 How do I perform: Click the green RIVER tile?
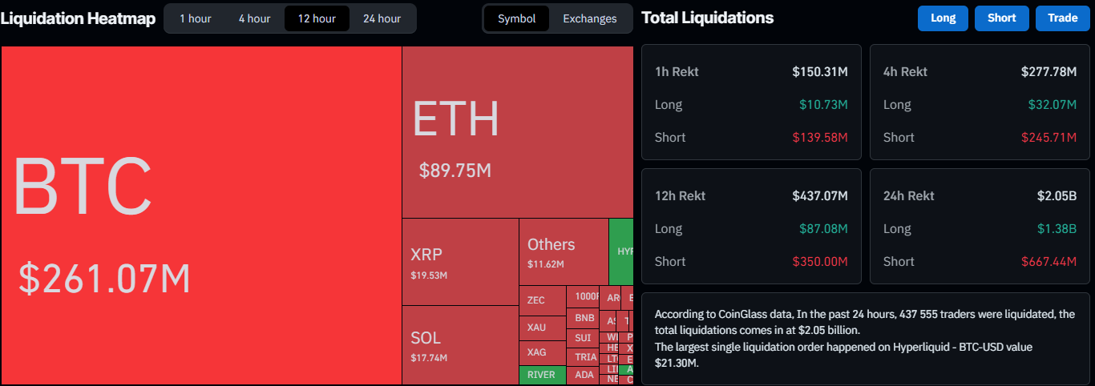542,375
